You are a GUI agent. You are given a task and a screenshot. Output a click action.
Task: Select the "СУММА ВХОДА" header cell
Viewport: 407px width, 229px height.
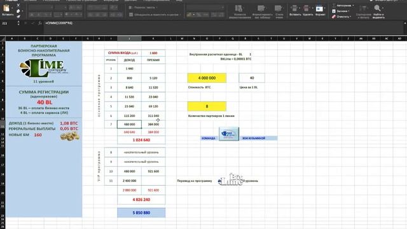coord(123,53)
